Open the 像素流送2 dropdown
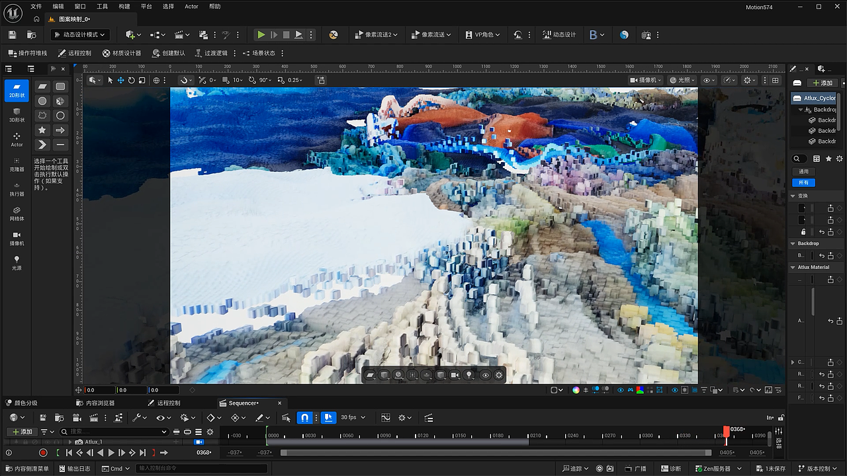 (376, 34)
